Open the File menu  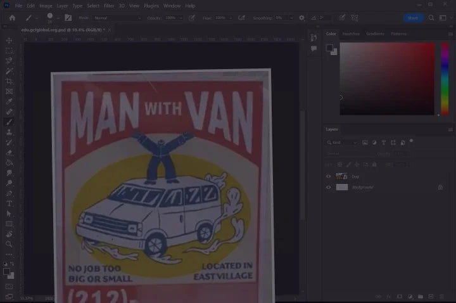18,6
